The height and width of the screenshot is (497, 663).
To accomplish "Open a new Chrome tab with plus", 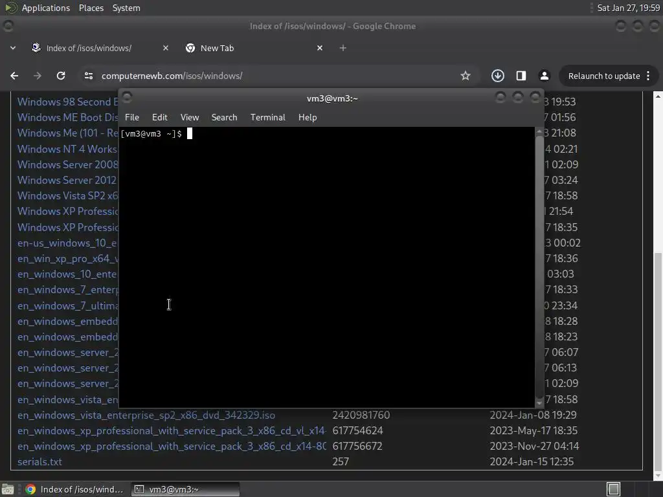I will [343, 48].
